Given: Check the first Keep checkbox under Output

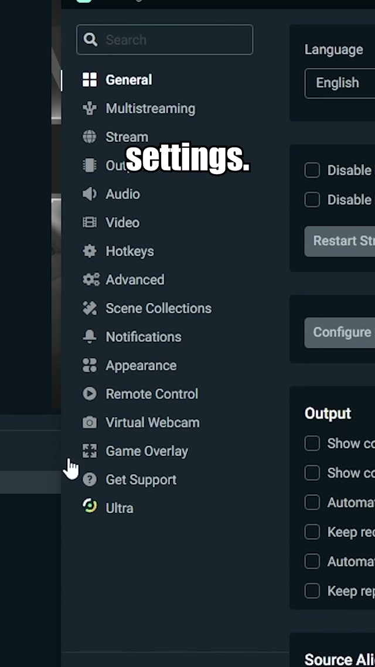Looking at the screenshot, I should tap(312, 532).
